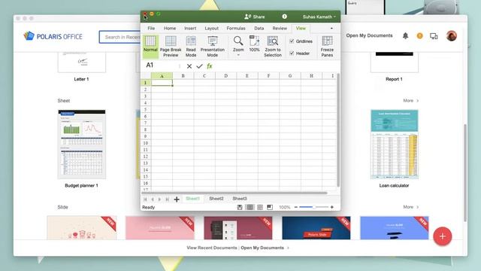Open user profile avatar in Polaris Office

[x=452, y=36]
